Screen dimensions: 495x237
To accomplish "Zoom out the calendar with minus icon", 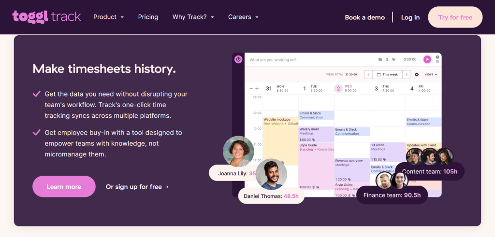I will pyautogui.click(x=251, y=88).
